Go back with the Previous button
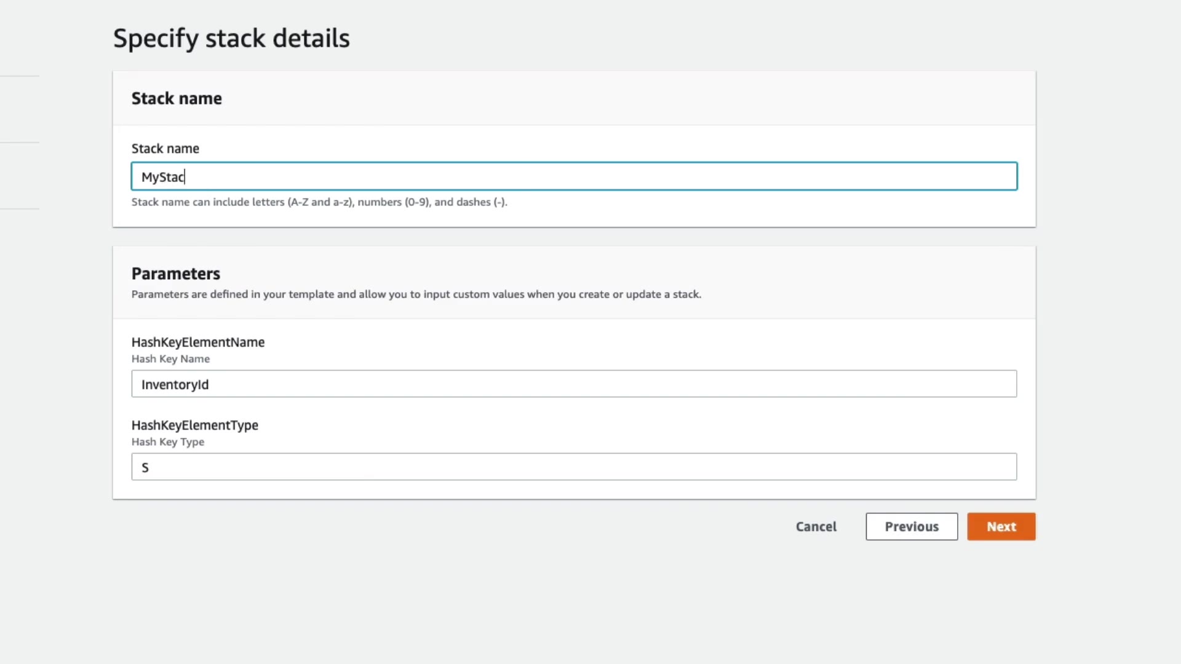The image size is (1181, 664). click(911, 526)
